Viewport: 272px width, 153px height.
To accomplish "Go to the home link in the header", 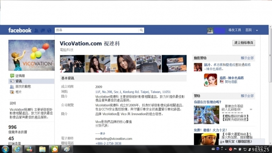I will pos(248,30).
